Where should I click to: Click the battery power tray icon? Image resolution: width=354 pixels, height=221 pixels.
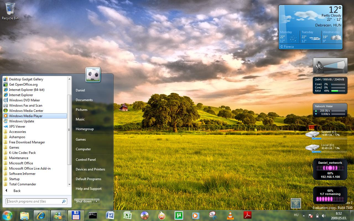[x=317, y=215]
